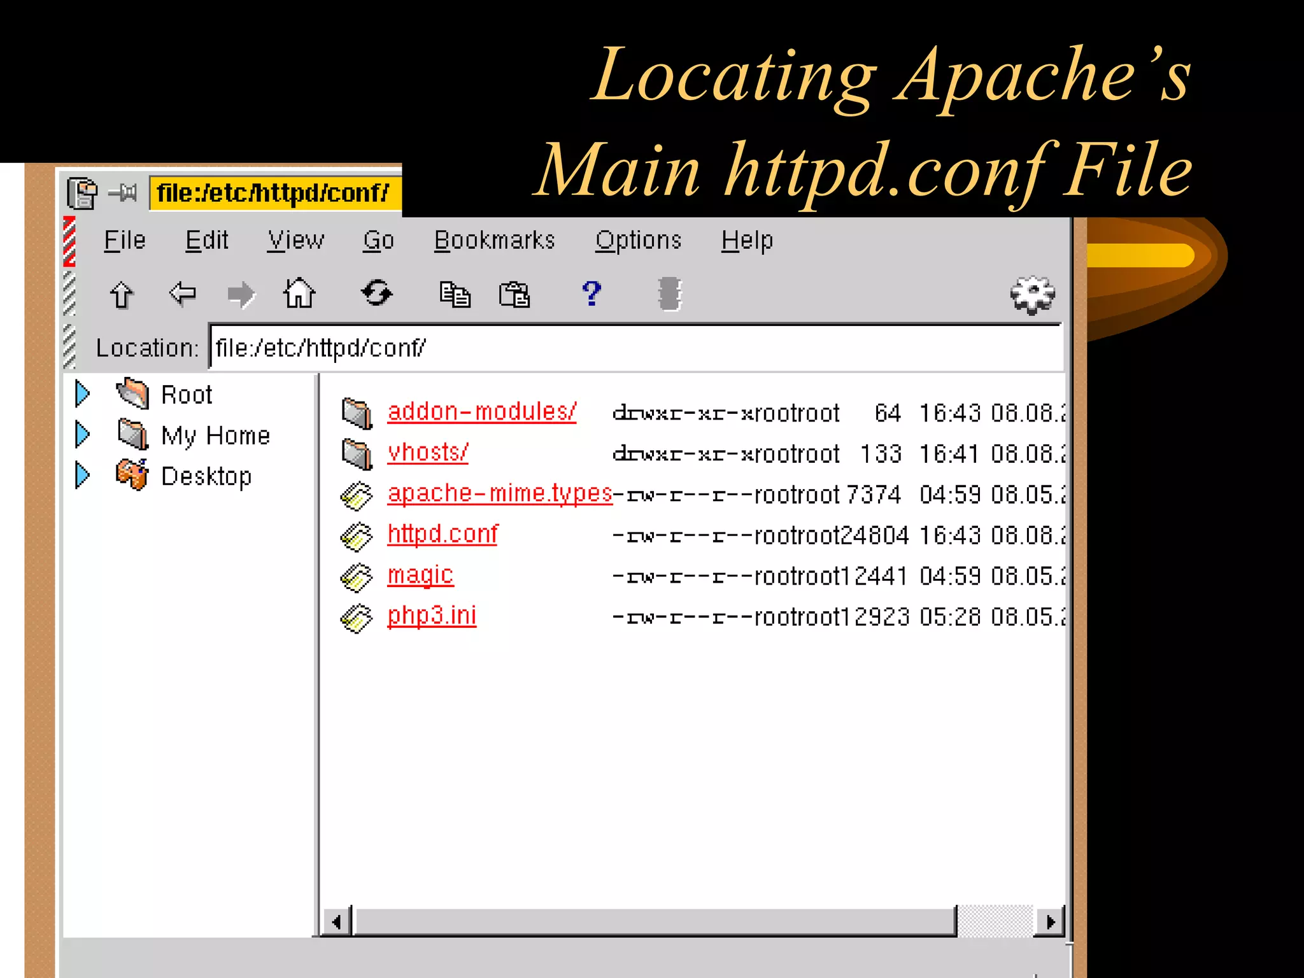The image size is (1304, 978).
Task: Go to Home directory via house icon
Action: pyautogui.click(x=299, y=294)
